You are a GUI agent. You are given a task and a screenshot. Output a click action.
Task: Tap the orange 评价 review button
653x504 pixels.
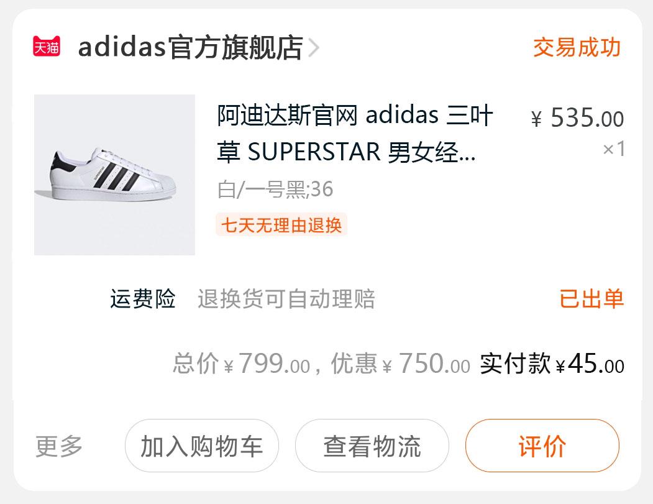click(x=542, y=446)
